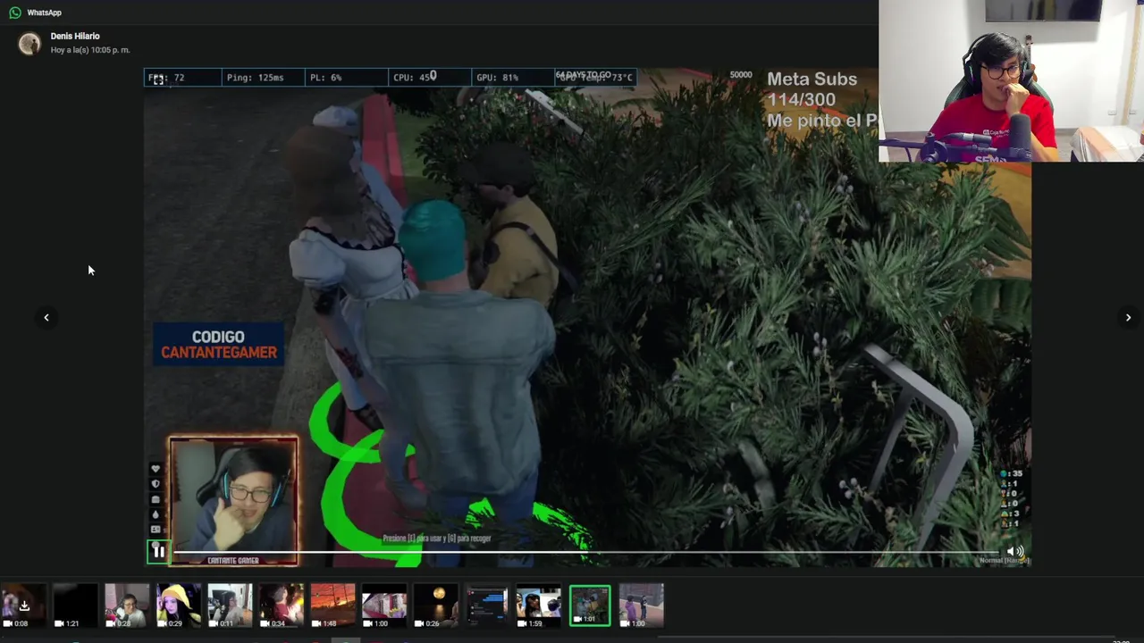Open the 0:28 video thumbnail

[127, 605]
